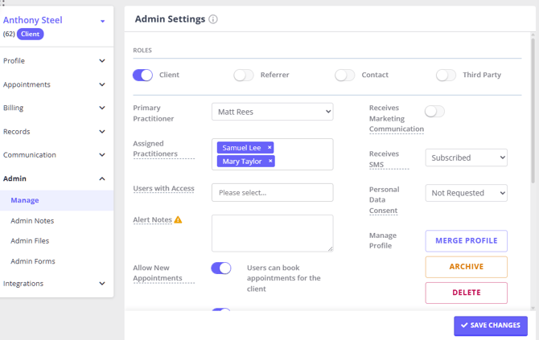Click the Merge Profile button
539x340 pixels.
coord(466,241)
